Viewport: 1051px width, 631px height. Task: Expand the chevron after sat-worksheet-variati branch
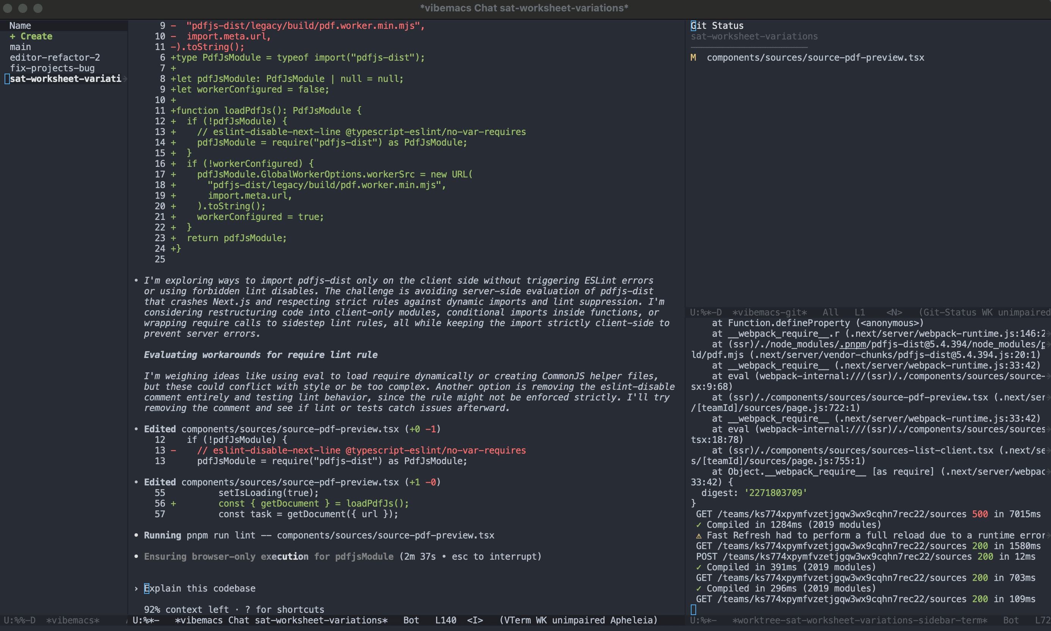pos(125,78)
